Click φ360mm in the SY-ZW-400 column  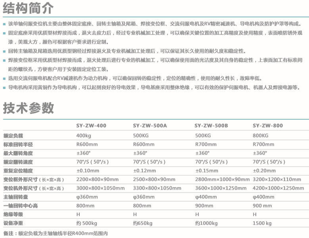[x=87, y=197]
